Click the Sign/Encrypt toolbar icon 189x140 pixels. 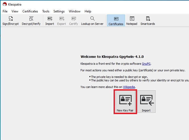click(11, 21)
